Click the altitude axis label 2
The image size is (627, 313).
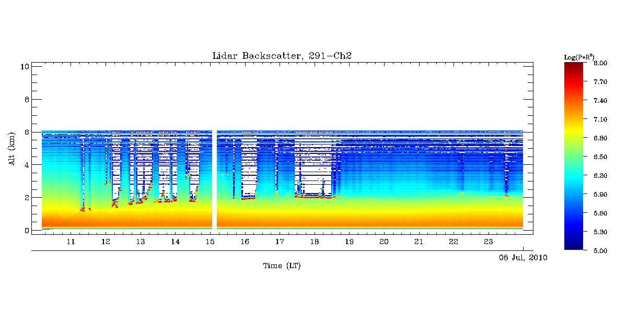click(26, 198)
